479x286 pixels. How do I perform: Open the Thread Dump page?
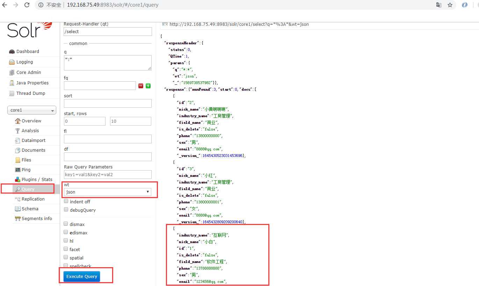[31, 93]
